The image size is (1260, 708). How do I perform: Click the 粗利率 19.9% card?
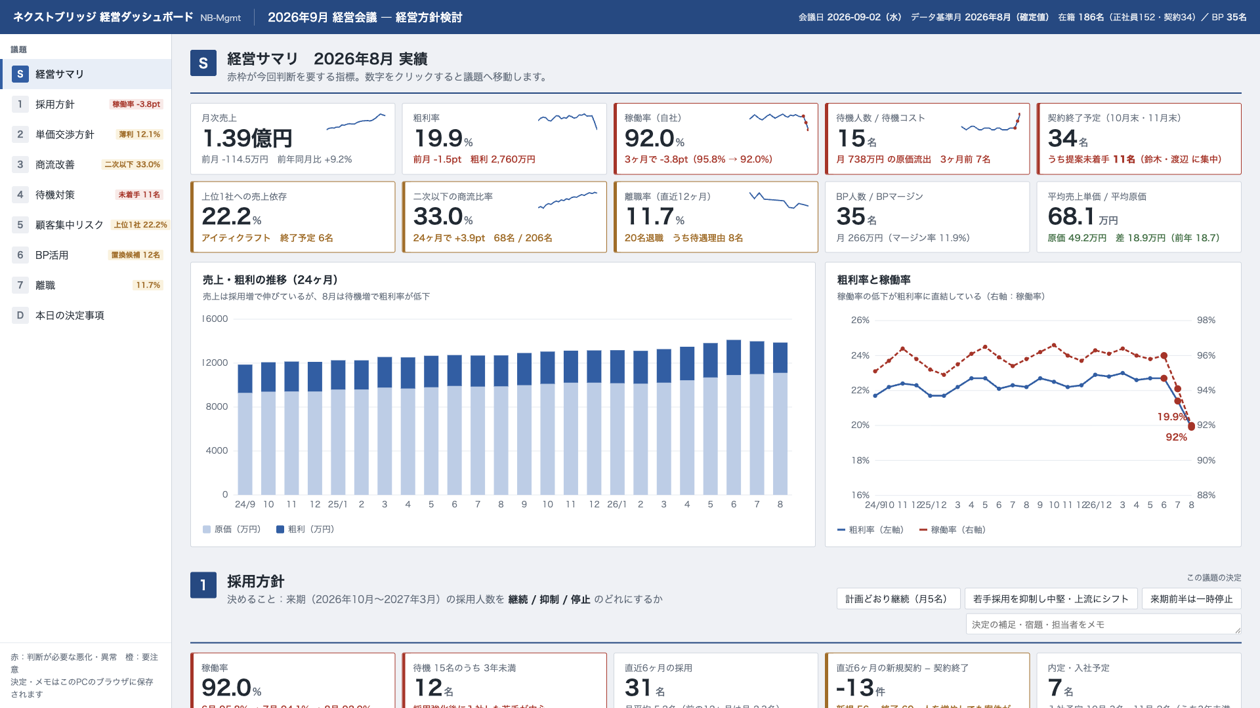click(504, 139)
